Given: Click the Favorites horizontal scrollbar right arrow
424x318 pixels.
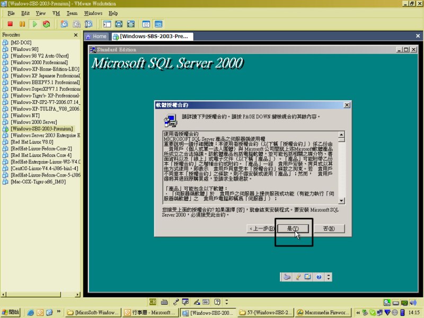Looking at the screenshot, I should [78, 295].
